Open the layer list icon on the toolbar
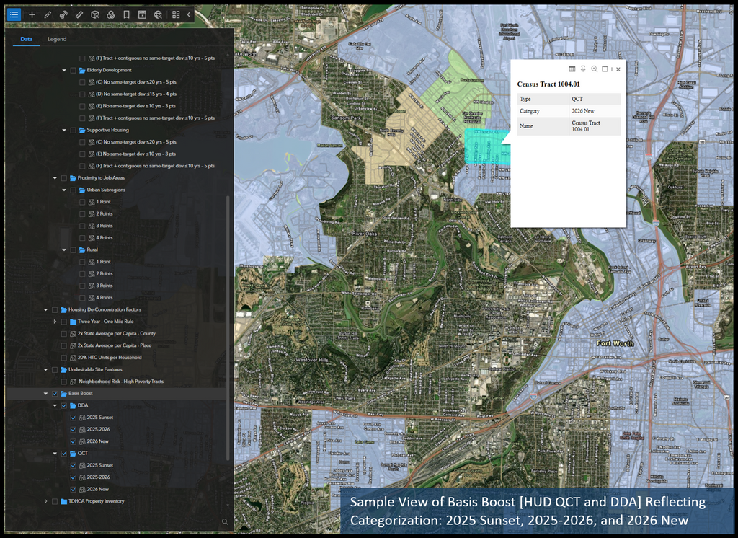 [x=14, y=14]
